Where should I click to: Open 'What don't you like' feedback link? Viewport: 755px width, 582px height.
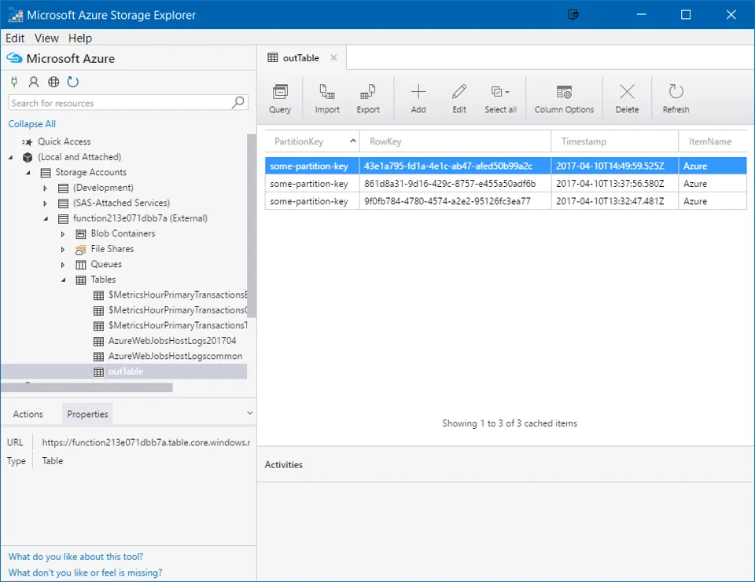click(85, 573)
